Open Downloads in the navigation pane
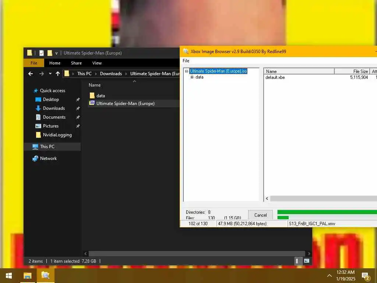The width and height of the screenshot is (377, 283). (54, 108)
